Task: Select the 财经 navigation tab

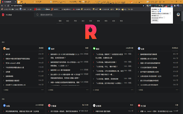Action: pyautogui.click(x=106, y=21)
